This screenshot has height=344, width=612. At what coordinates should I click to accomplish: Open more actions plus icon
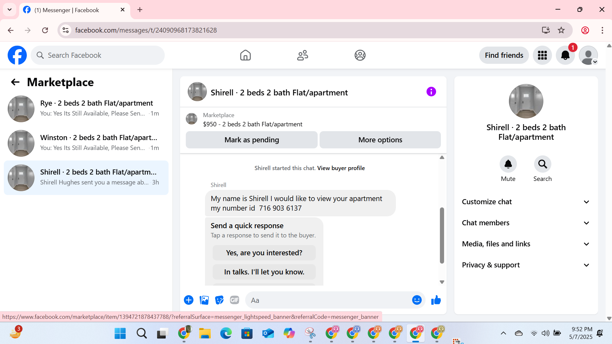pos(189,300)
